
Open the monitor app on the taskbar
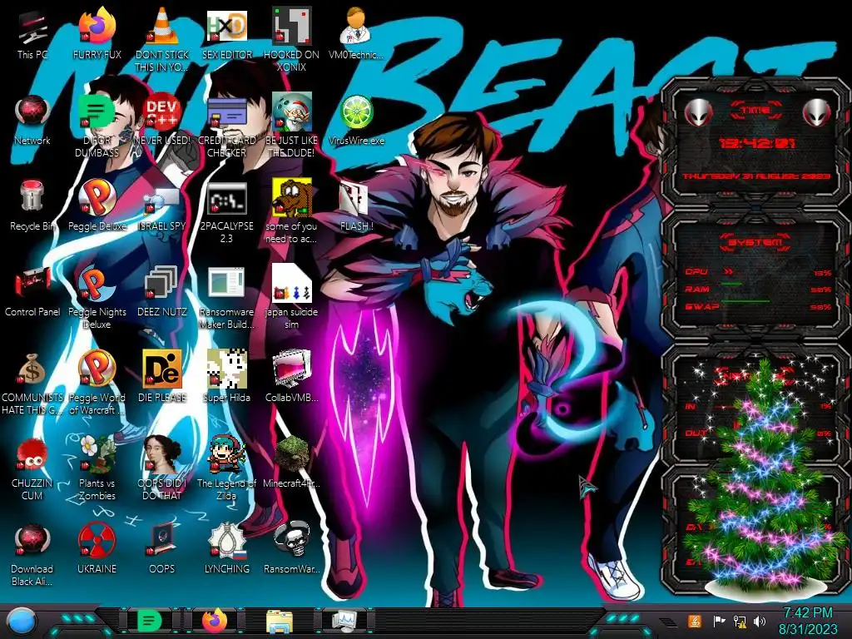(344, 621)
